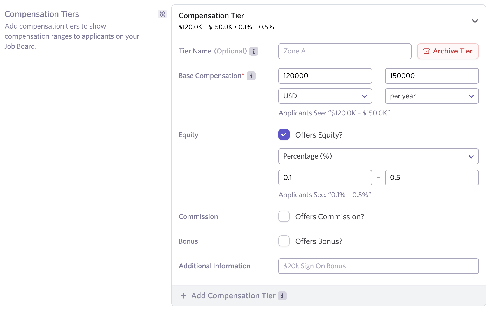Click the archive box icon in Archive Tier

click(426, 51)
